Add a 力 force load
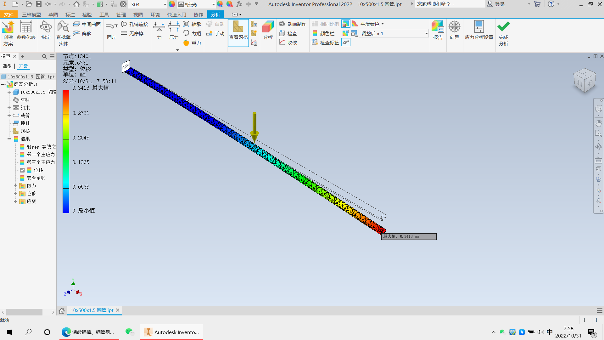604x340 pixels. 159,31
